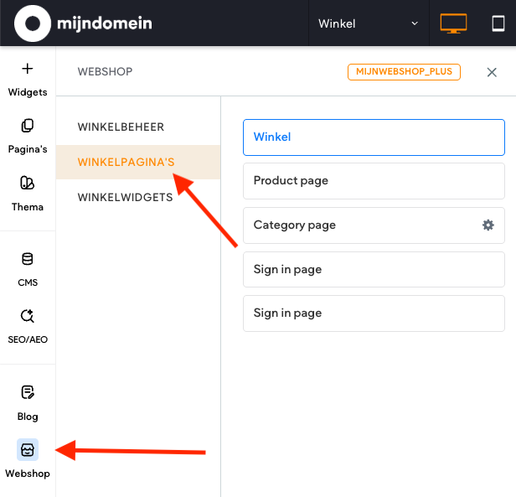Select the Winkelbeheer menu item
This screenshot has height=497, width=516.
pyautogui.click(x=121, y=127)
